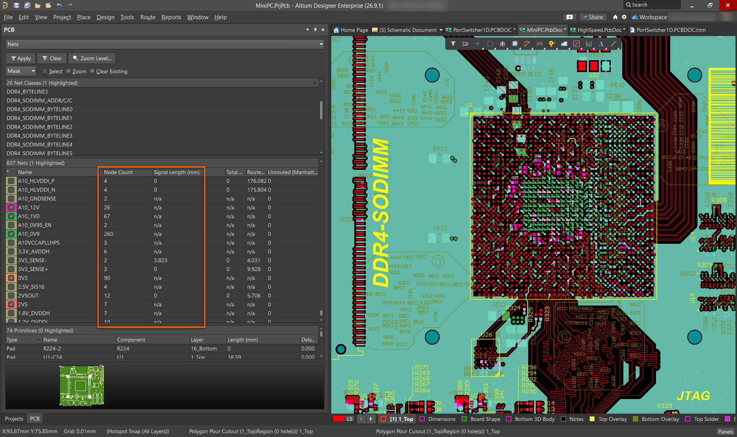The image size is (737, 437).
Task: Go to next layer tab set arrow
Action: point(371,419)
